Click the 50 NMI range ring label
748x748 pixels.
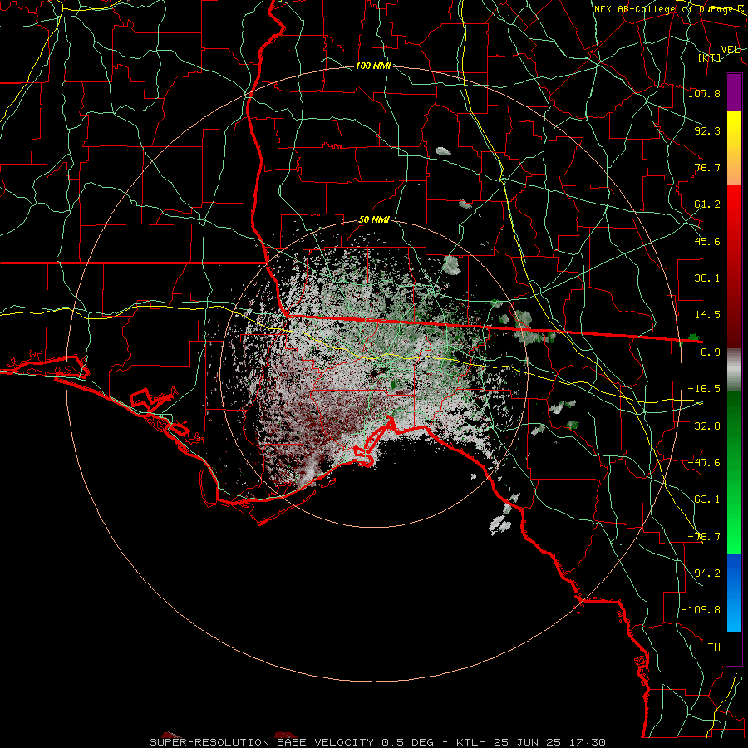374,219
